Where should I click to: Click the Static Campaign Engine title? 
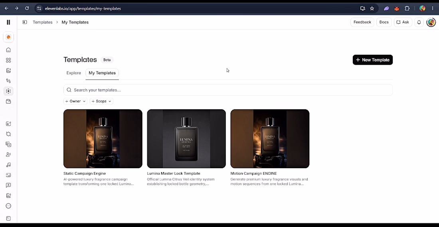85,173
